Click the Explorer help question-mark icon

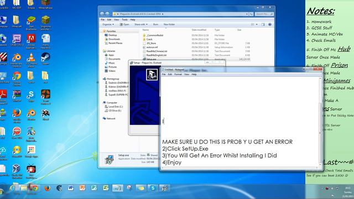(x=270, y=24)
